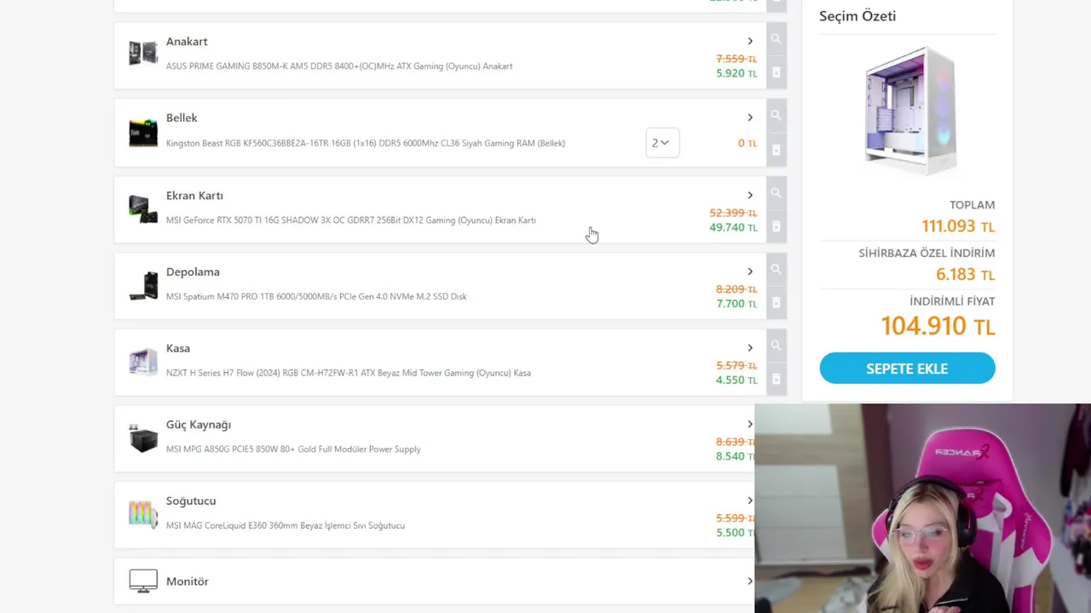Delete the Kasa NZXT case item

776,379
